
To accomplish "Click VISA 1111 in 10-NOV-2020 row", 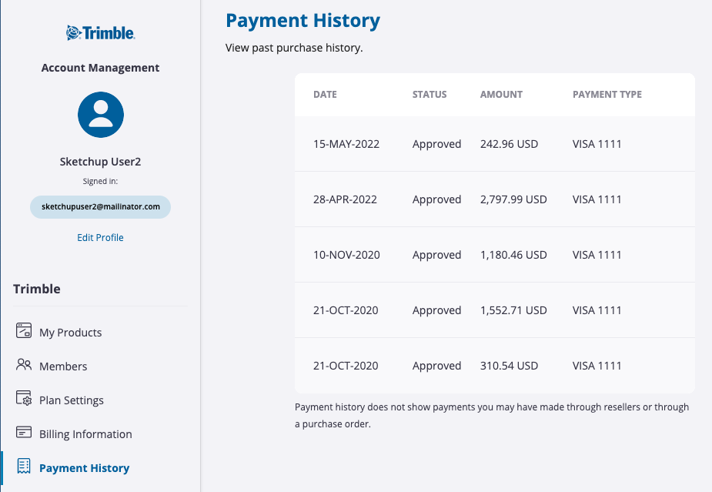I will pos(597,255).
